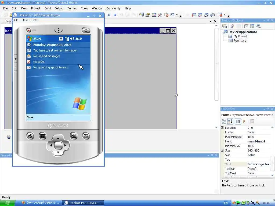Image resolution: width=275 pixels, height=206 pixels.
Task: Click the emulator record button top-left
Action: tap(28, 30)
